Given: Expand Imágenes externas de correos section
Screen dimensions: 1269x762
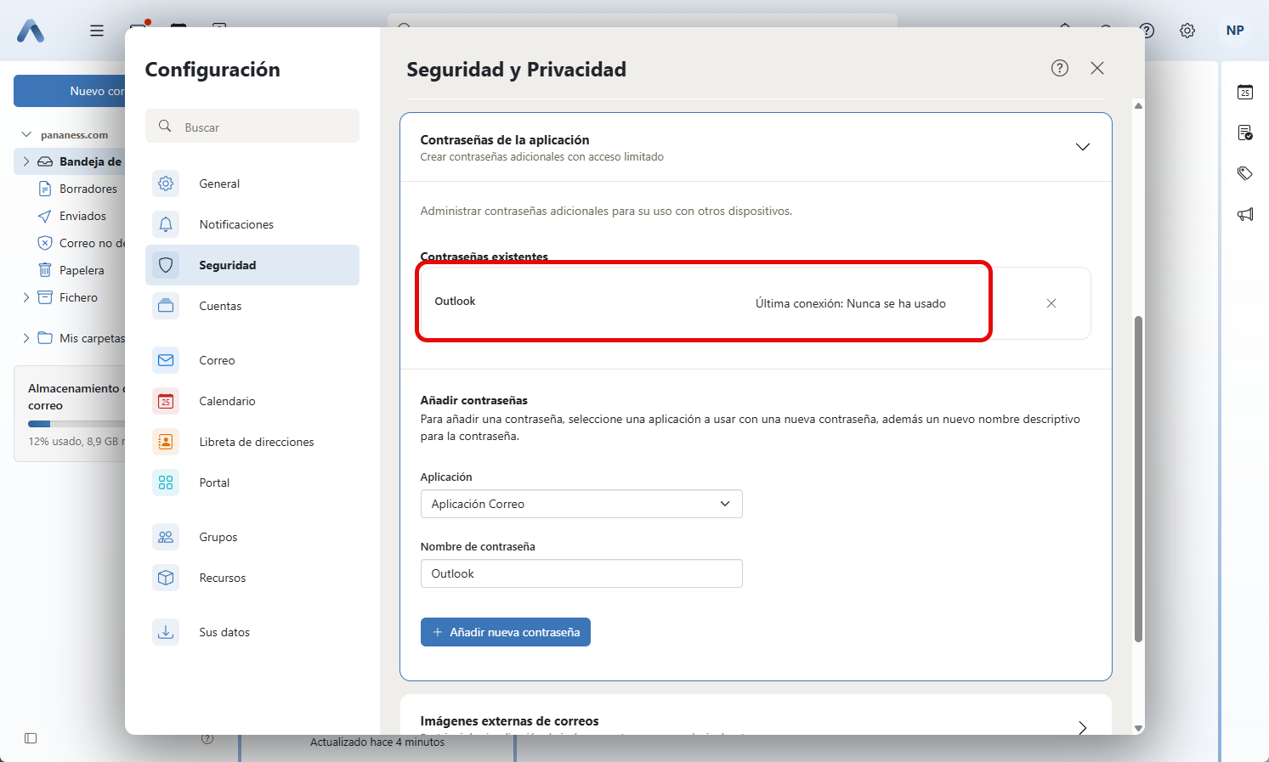Looking at the screenshot, I should pyautogui.click(x=1082, y=727).
